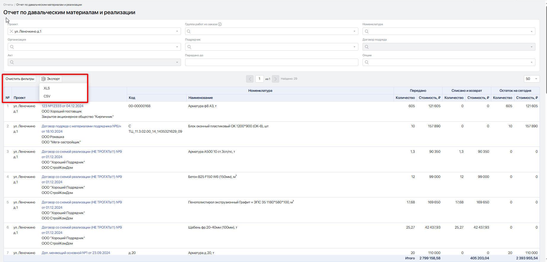This screenshot has width=547, height=262.
Task: Open the link Доп. меняющий основной №1 от 23.09.2024
Action: coord(76,253)
